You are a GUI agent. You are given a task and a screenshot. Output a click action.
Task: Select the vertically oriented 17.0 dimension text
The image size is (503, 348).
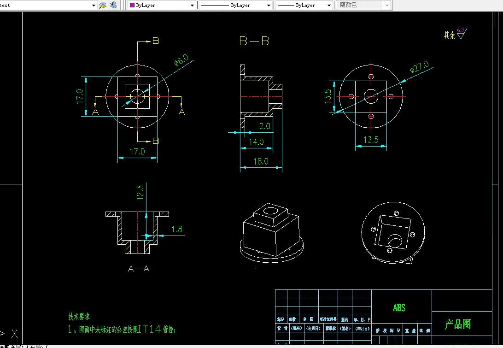coord(80,96)
